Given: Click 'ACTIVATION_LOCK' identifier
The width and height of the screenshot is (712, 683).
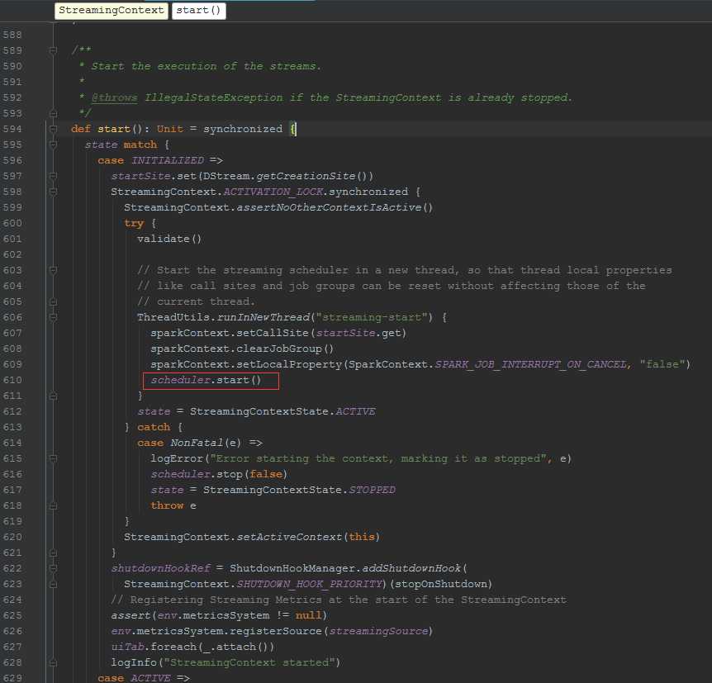Looking at the screenshot, I should 273,192.
